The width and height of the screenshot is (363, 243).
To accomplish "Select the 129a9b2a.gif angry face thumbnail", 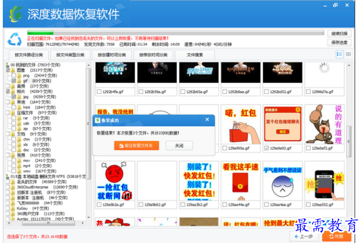I will [x=115, y=181].
